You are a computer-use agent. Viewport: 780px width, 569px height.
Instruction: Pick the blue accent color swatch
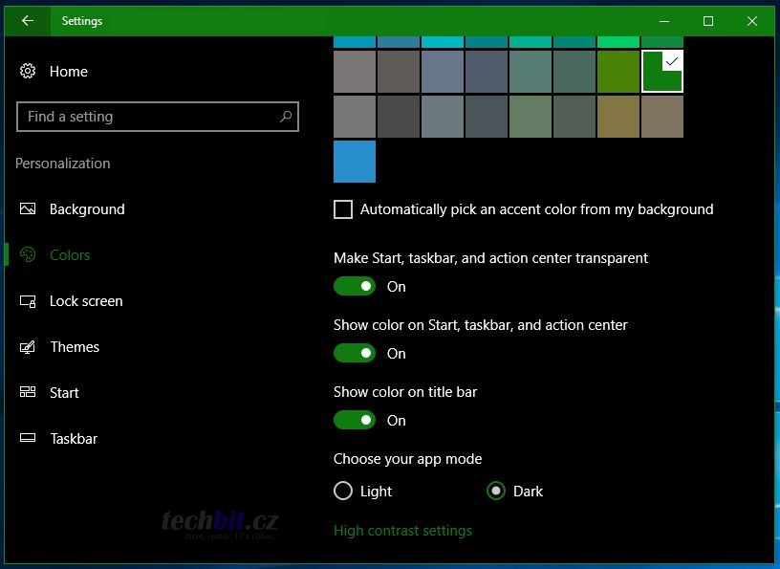(355, 162)
